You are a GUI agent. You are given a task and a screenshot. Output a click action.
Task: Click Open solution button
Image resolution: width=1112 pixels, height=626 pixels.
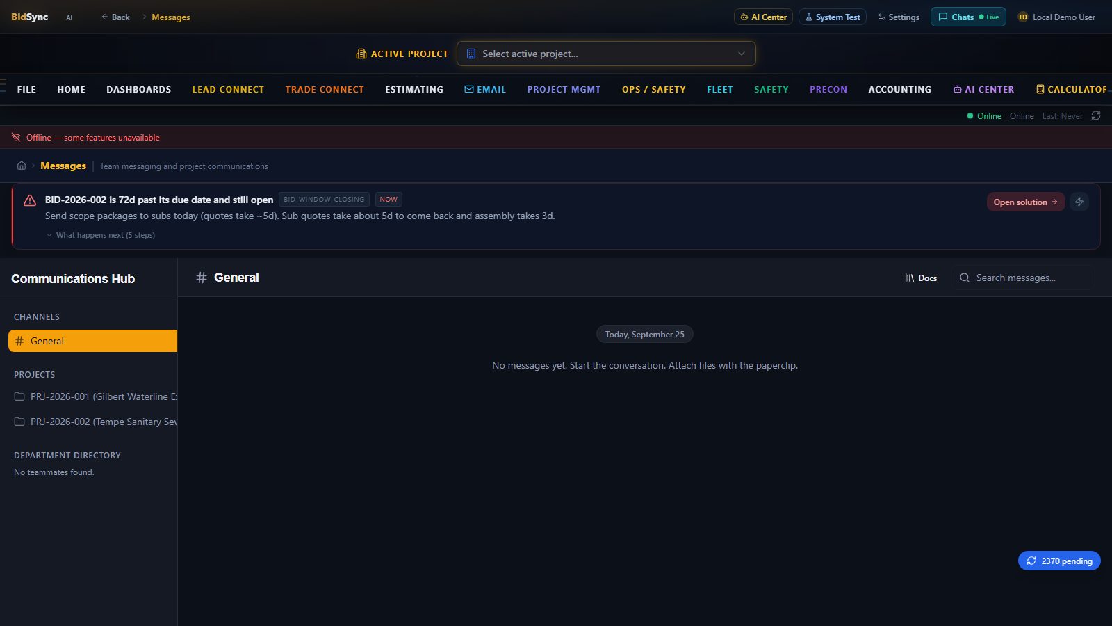(x=1025, y=202)
